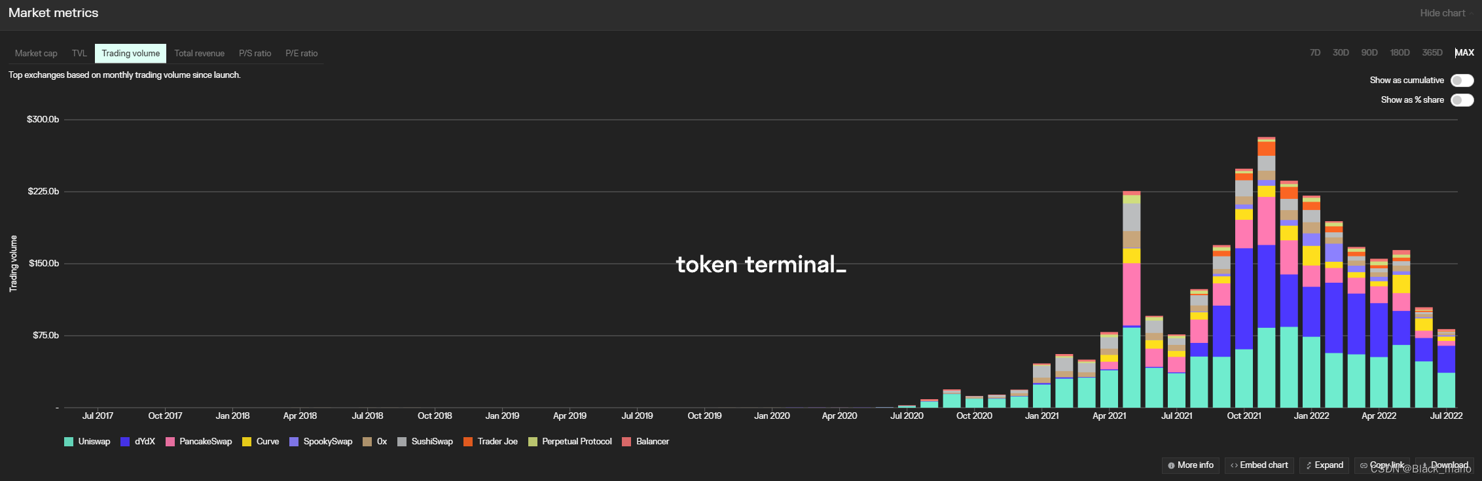1482x481 pixels.
Task: Click the Jul 2017 axis label
Action: [x=98, y=416]
